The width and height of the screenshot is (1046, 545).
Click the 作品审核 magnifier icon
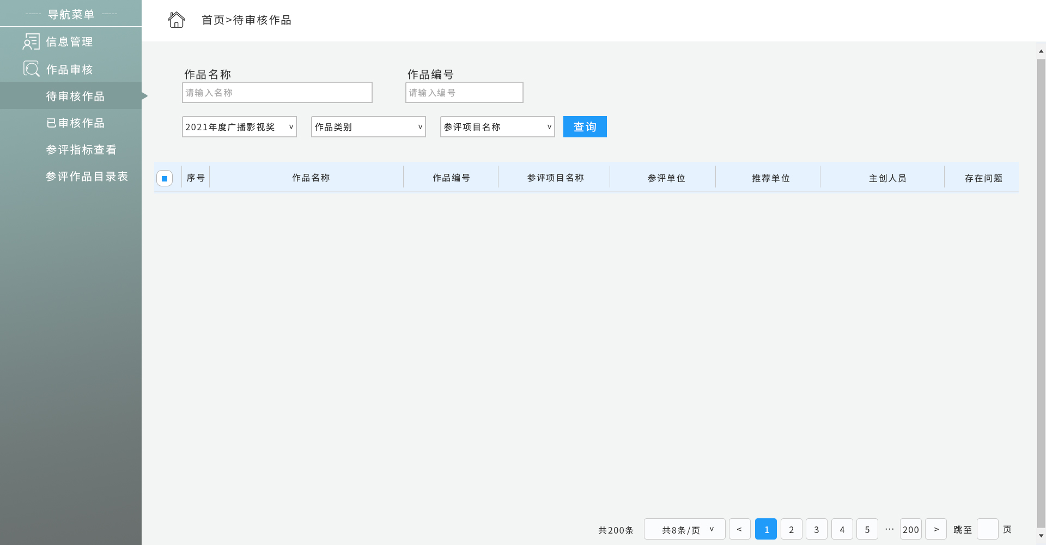pos(31,69)
